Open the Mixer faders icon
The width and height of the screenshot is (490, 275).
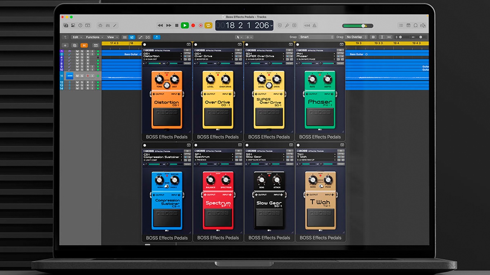click(108, 25)
